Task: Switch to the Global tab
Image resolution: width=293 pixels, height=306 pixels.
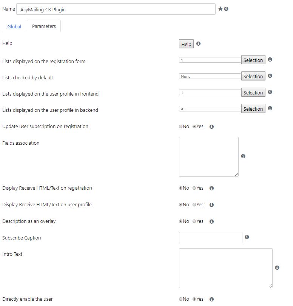Action: 14,26
